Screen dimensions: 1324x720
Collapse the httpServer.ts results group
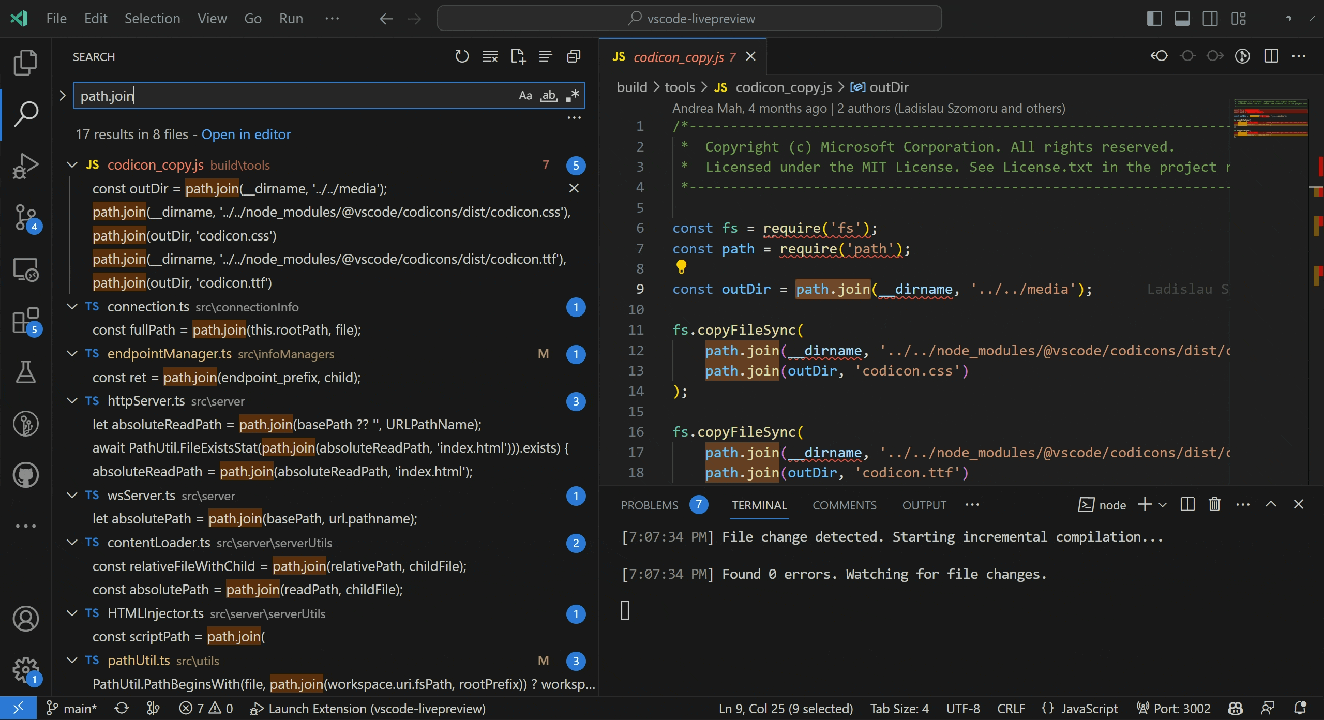tap(72, 401)
